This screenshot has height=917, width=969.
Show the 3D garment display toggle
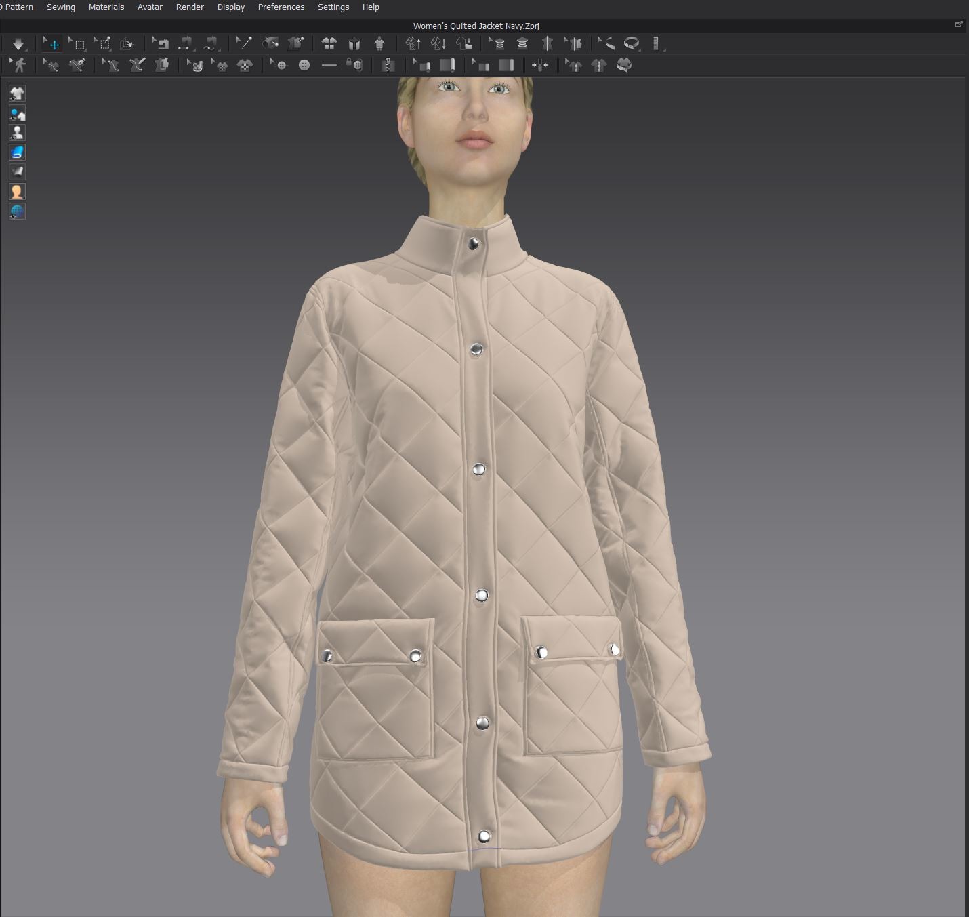point(17,94)
